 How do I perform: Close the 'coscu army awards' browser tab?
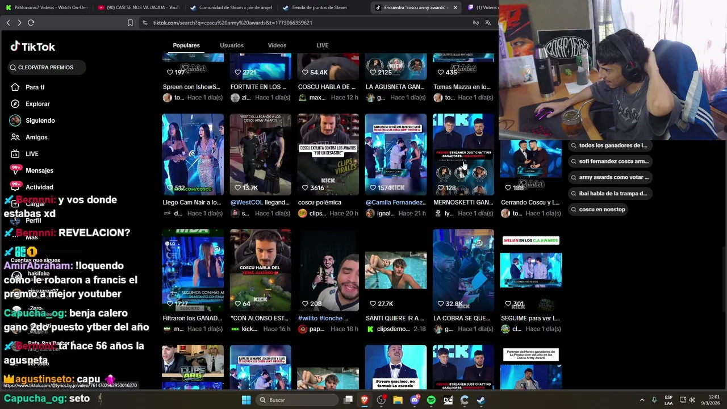455,7
